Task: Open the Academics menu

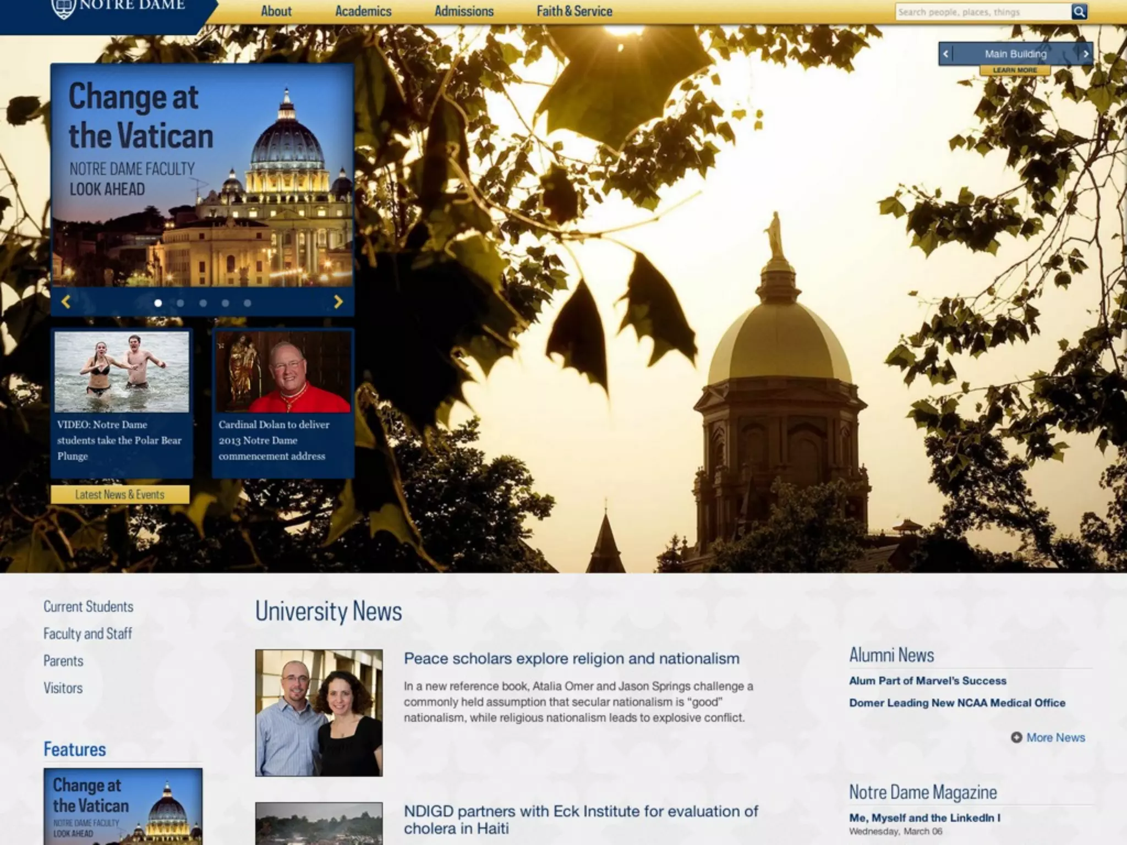Action: tap(363, 11)
